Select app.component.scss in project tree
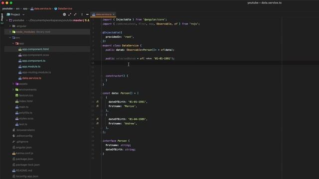Viewport: 319px width, 179px height. [35, 55]
